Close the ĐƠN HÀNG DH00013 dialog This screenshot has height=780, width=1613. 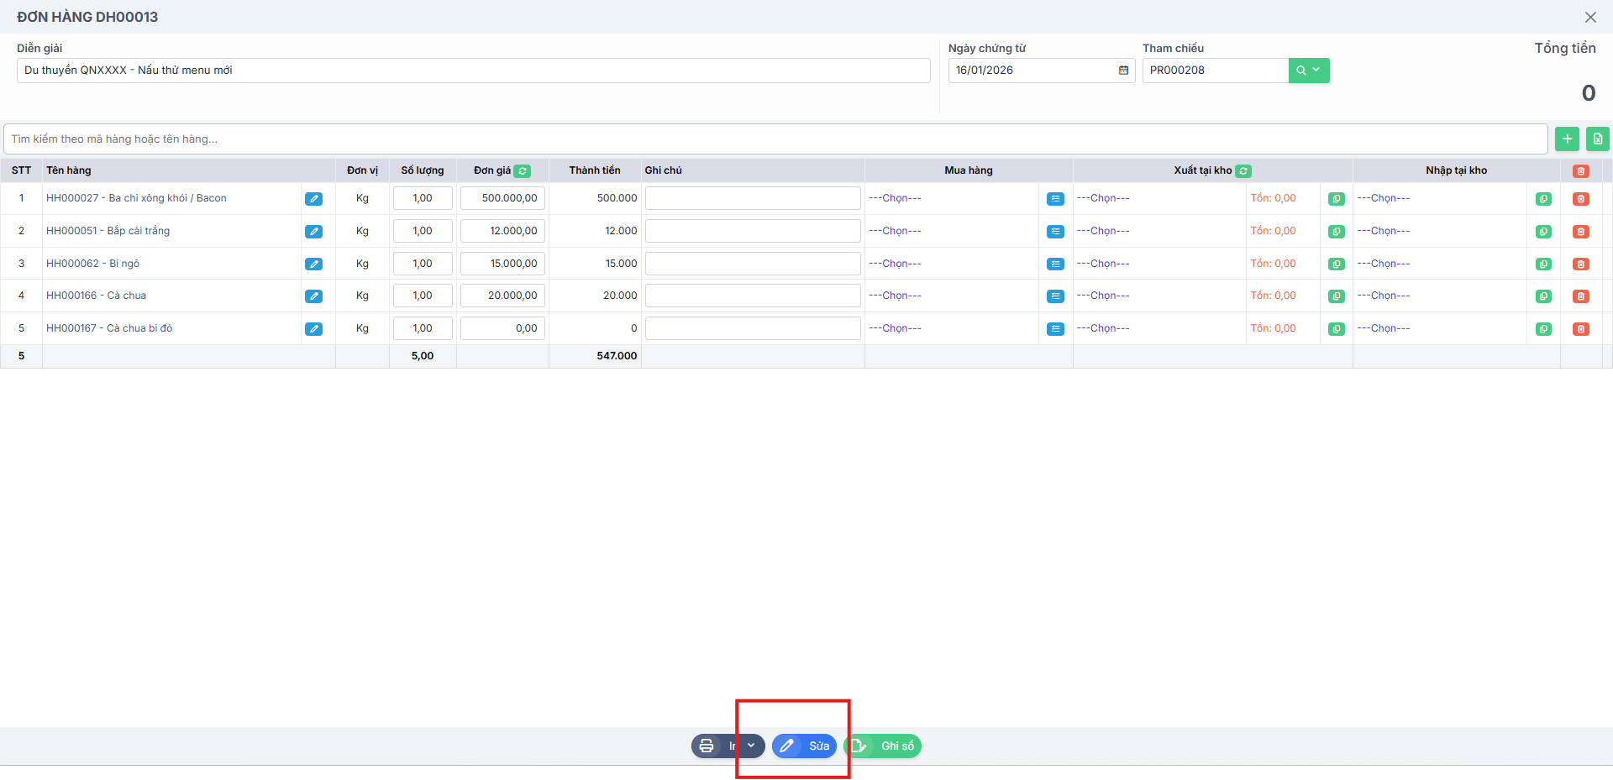(1590, 17)
